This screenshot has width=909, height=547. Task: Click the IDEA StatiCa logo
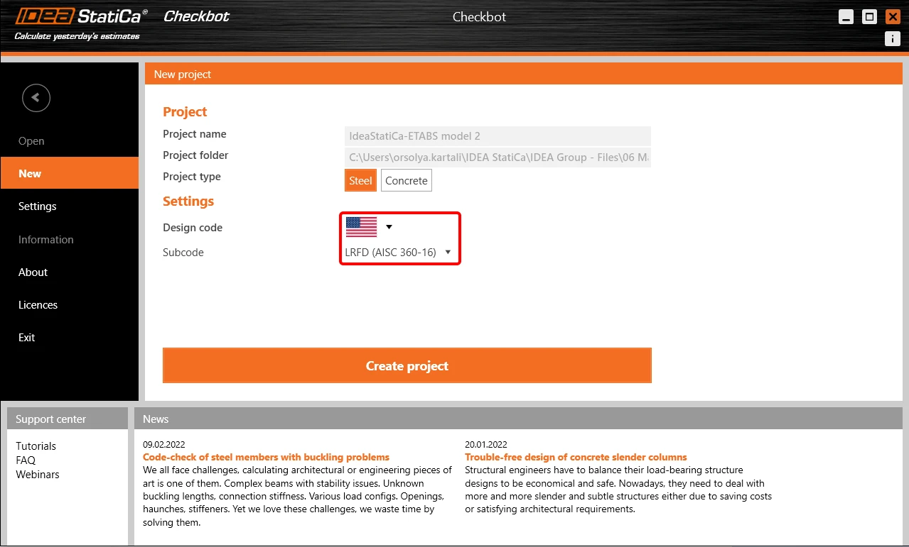[x=82, y=16]
